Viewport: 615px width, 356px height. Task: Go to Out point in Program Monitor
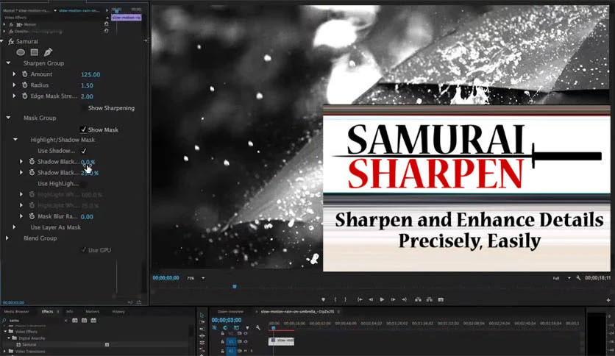(405, 299)
